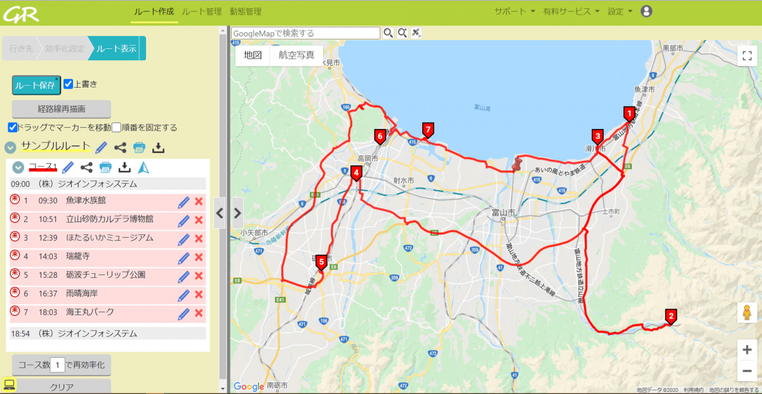Print the コース1 route list
762x394 pixels.
click(x=105, y=167)
